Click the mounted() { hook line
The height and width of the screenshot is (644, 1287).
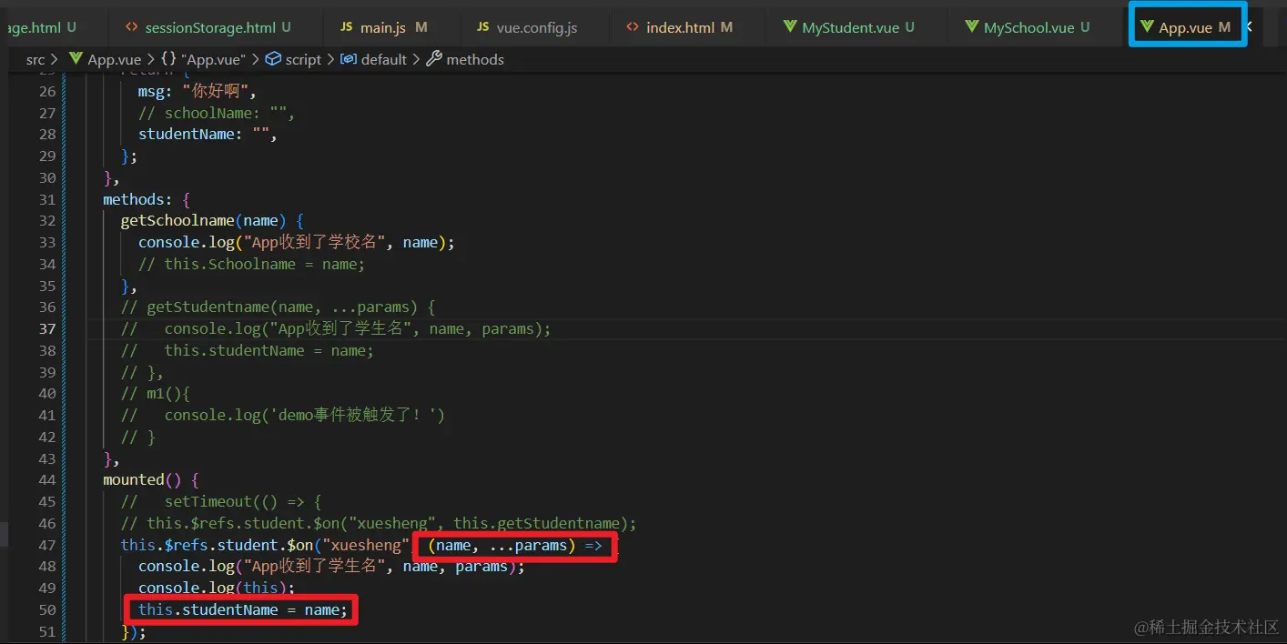click(150, 479)
